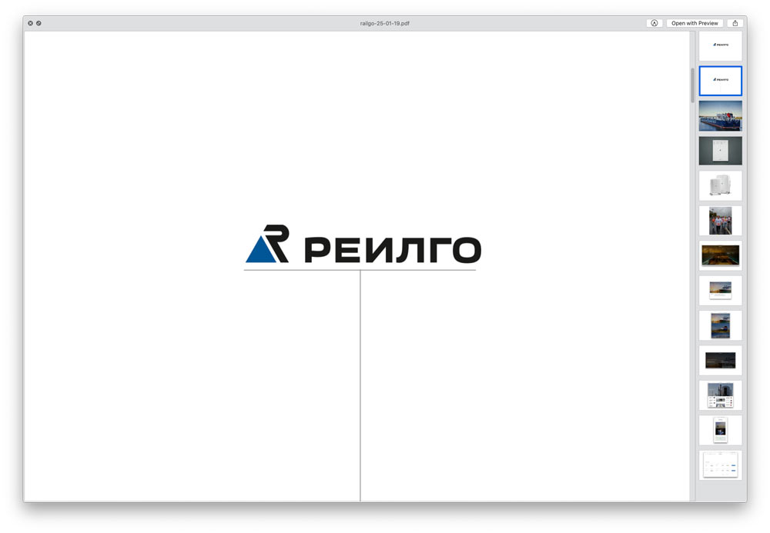Open the PDF in Preview
This screenshot has width=770, height=533.
[694, 22]
